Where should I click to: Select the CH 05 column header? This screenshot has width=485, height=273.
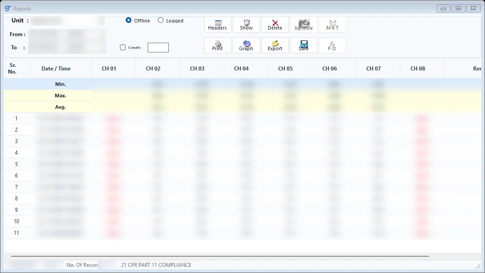290,69
